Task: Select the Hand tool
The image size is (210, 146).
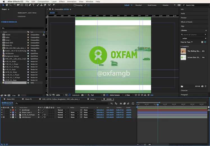Action: point(7,5)
